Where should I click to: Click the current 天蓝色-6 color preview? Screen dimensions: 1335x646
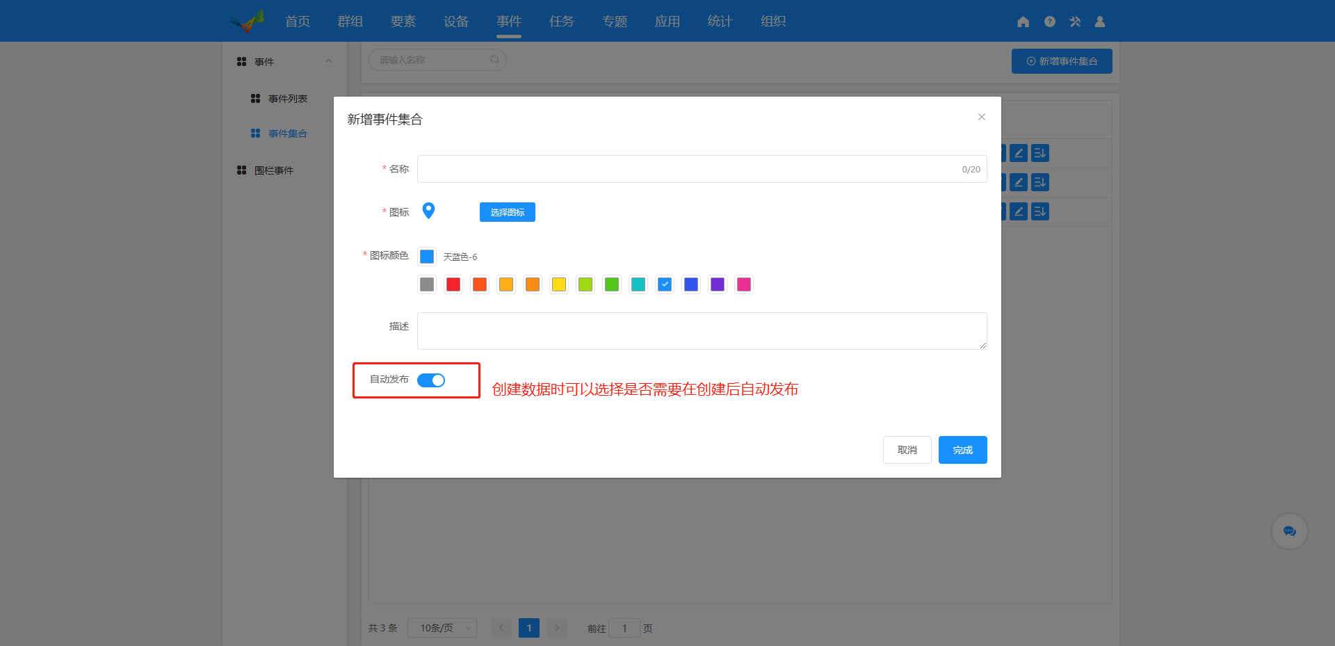coord(427,257)
